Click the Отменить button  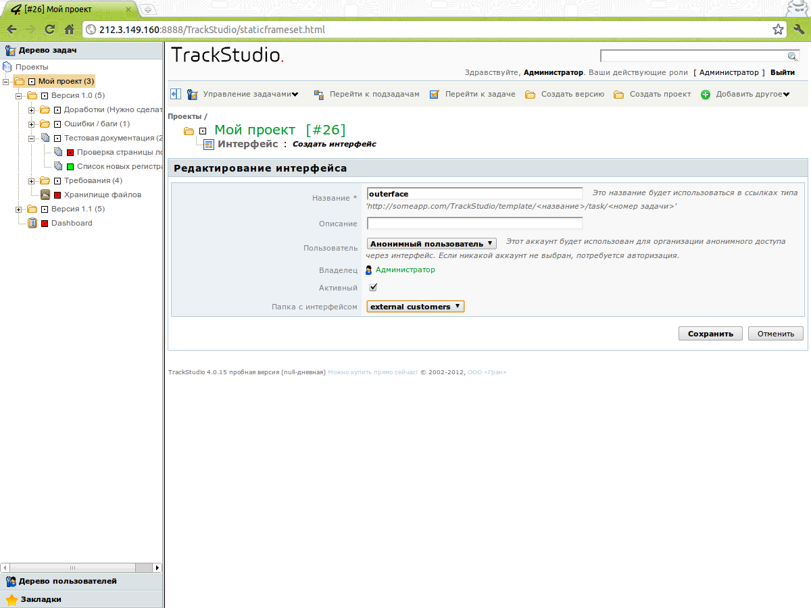point(776,334)
